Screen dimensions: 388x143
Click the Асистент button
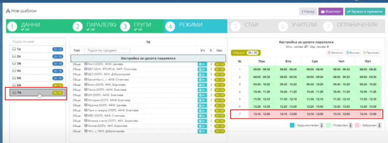[x=330, y=11]
